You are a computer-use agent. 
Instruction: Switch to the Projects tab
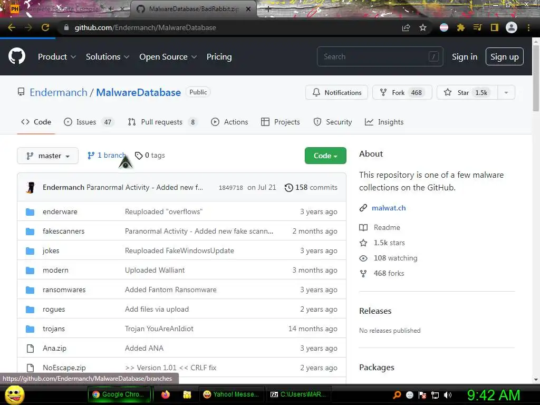coord(281,122)
